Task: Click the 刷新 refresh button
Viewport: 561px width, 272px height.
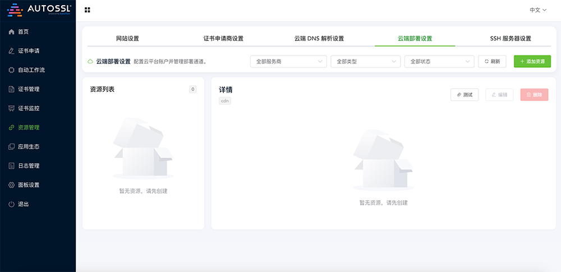Action: [x=492, y=61]
